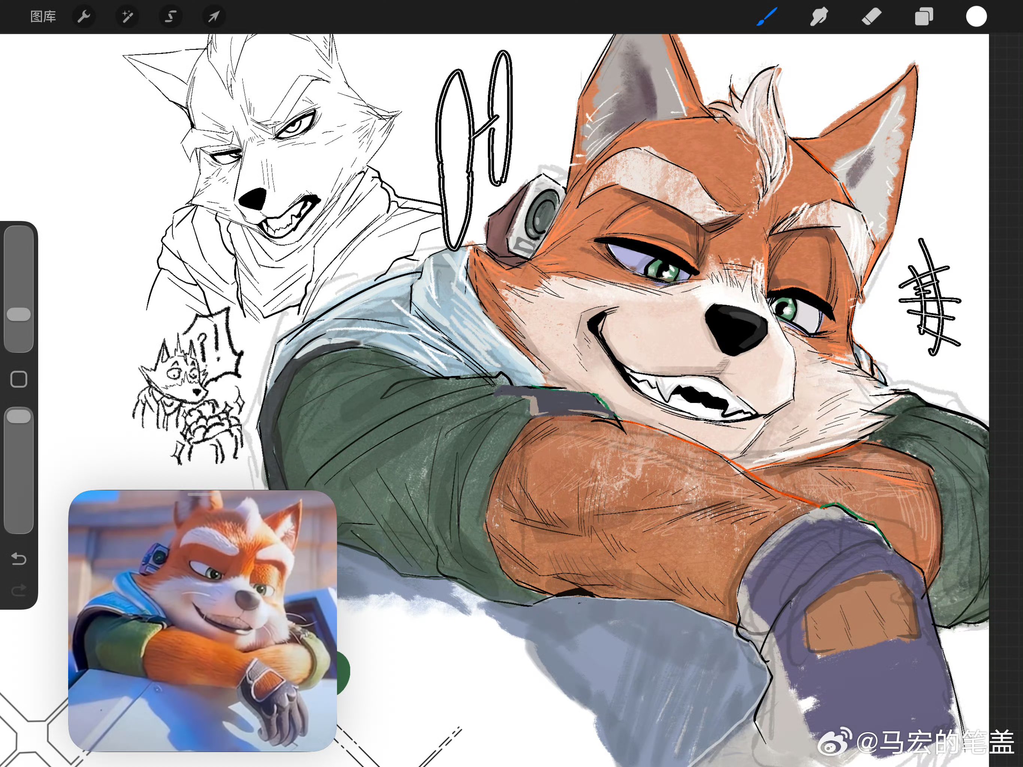The image size is (1023, 767).
Task: Click the upper area of brush size track
Action: click(19, 259)
